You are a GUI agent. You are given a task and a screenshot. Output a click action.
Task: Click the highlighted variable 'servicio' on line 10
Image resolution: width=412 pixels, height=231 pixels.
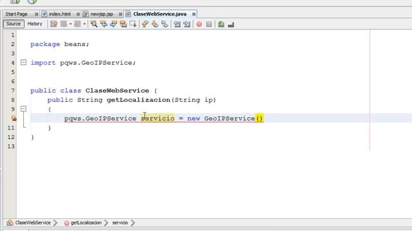click(158, 118)
